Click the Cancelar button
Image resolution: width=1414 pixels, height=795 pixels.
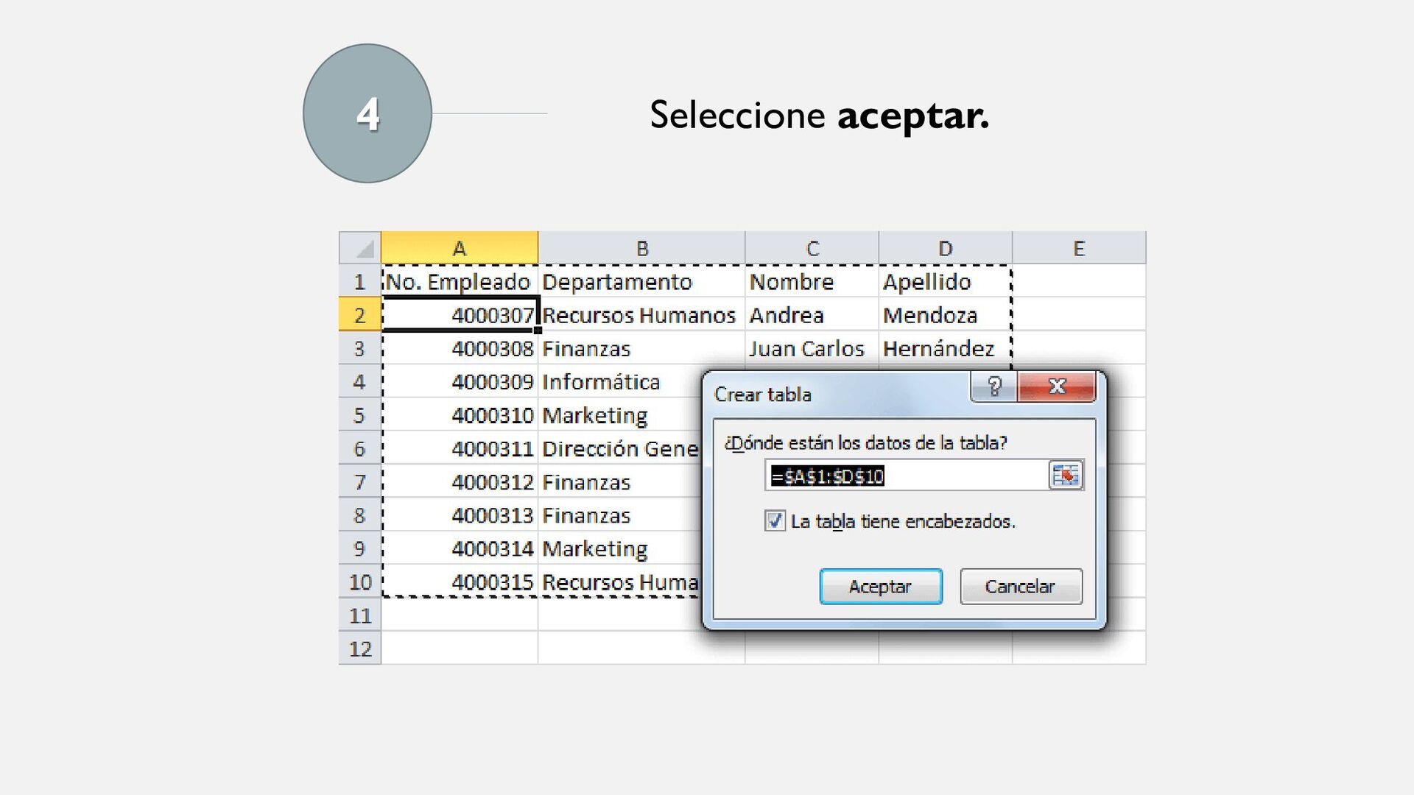click(1020, 587)
